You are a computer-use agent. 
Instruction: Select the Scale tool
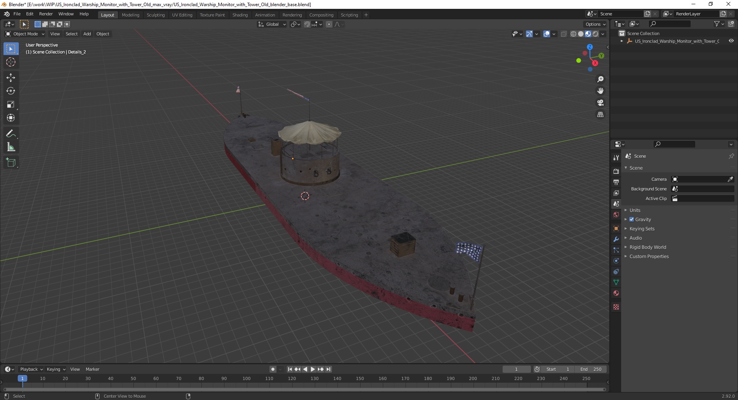[x=11, y=105]
